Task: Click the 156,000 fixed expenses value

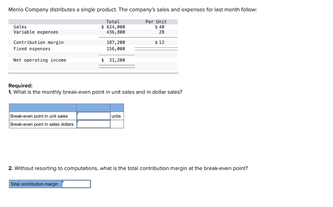Action: [116, 49]
